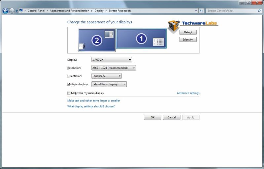Screen dimensions: 264x169
Task: Expand the arrow after Appearance and Personalization
Action: [x=92, y=11]
